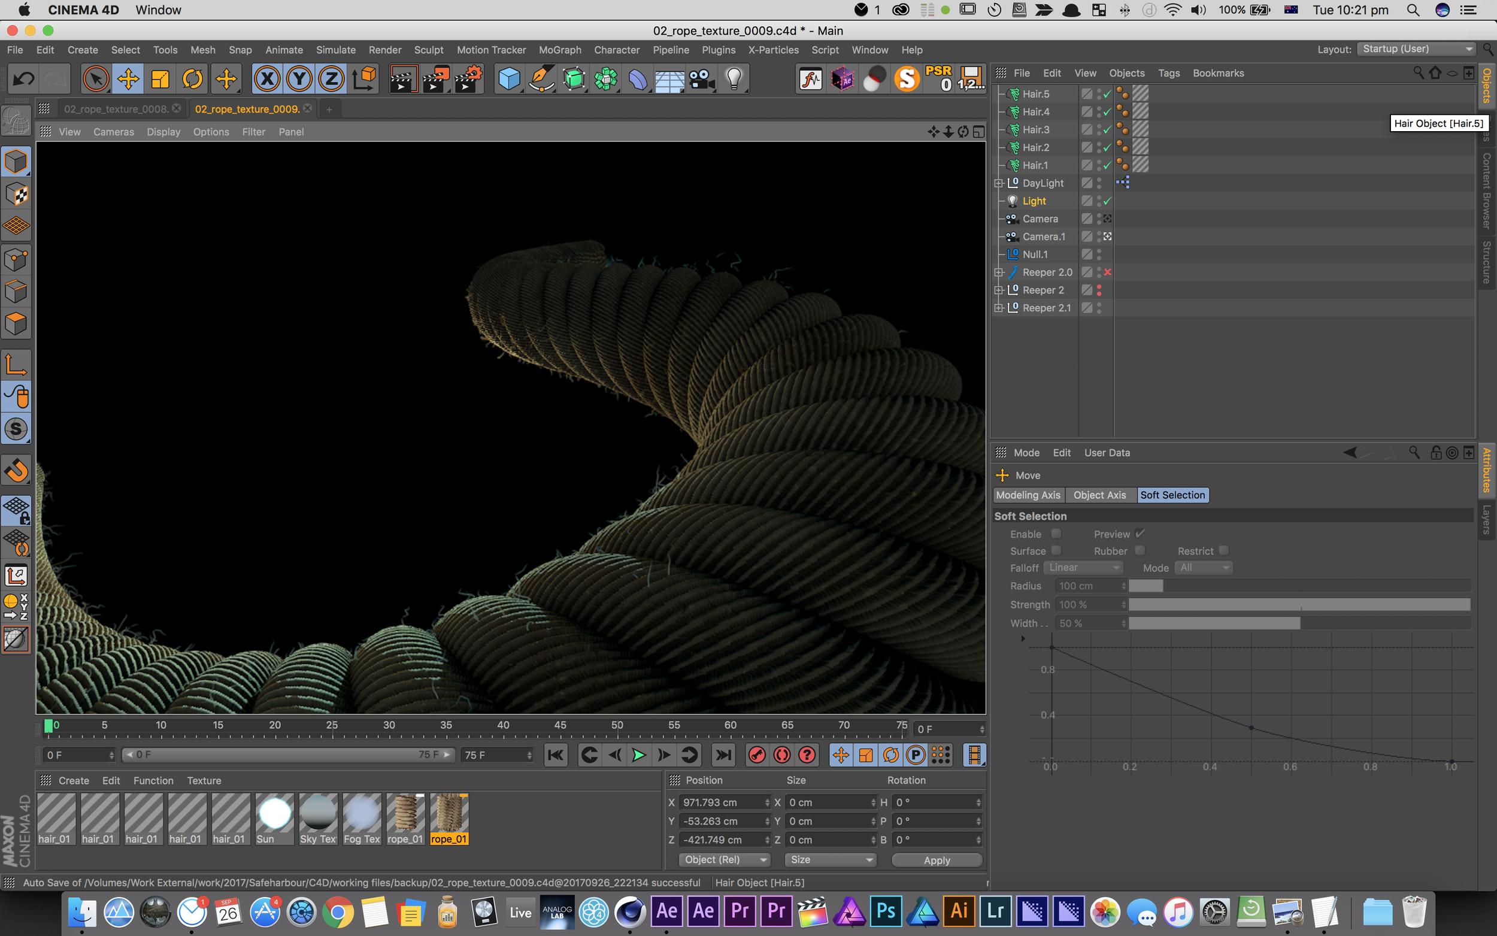Image resolution: width=1497 pixels, height=936 pixels.
Task: Click the Strength slider bar
Action: (x=1299, y=604)
